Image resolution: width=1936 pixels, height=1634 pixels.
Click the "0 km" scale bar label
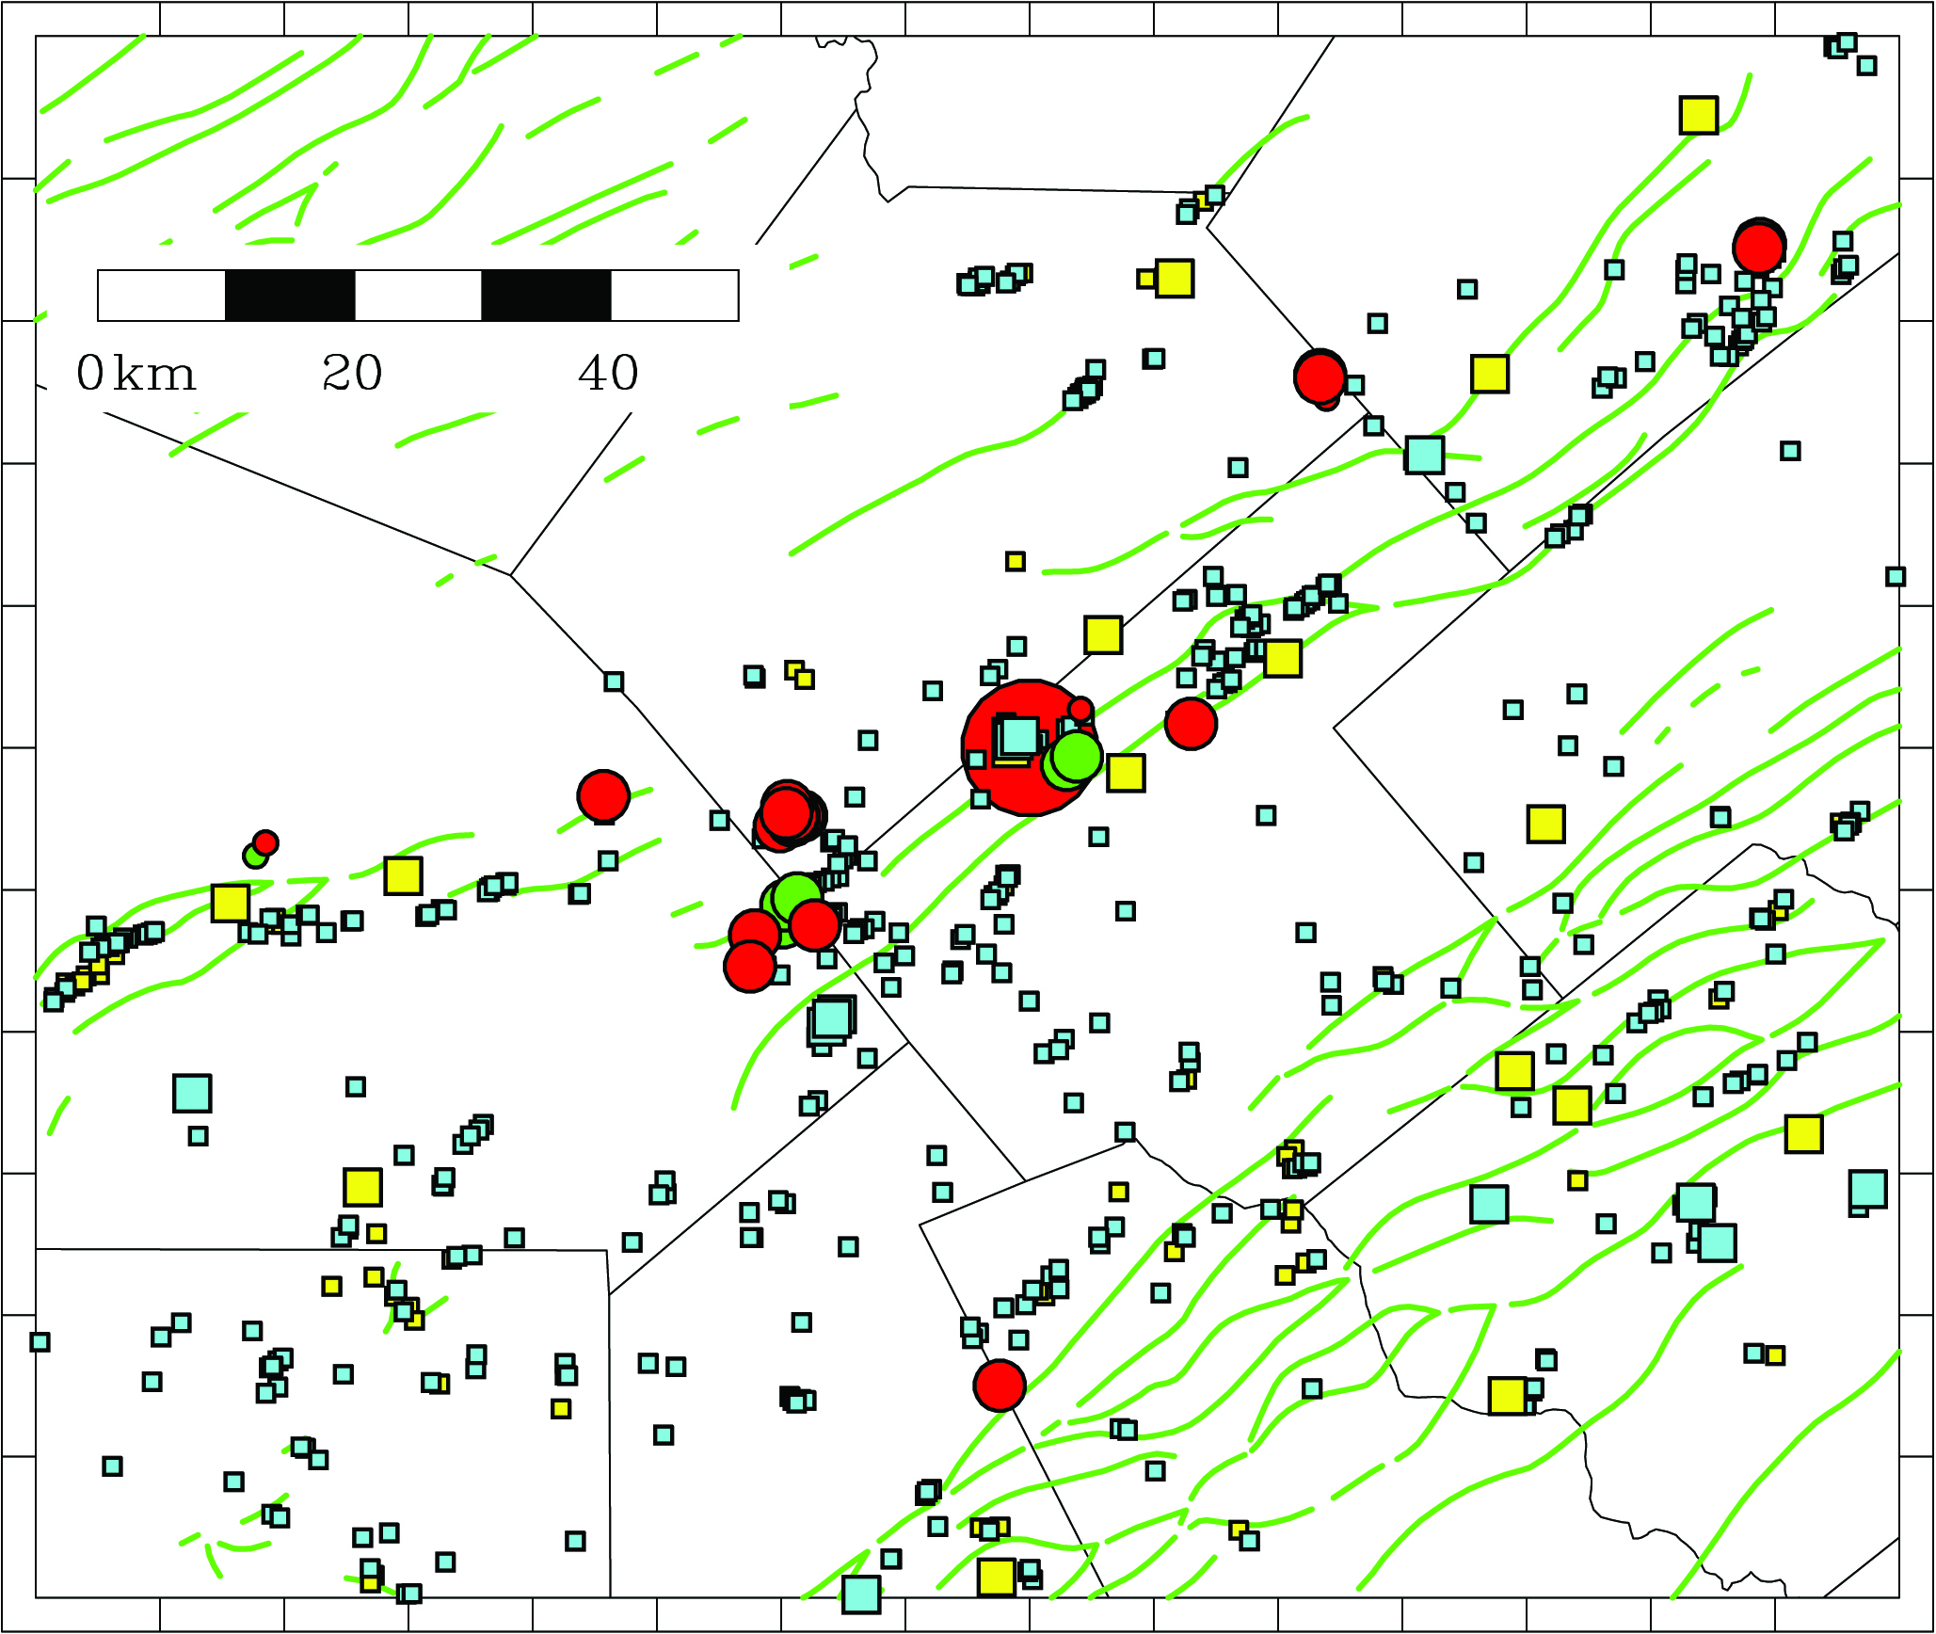[x=136, y=374]
